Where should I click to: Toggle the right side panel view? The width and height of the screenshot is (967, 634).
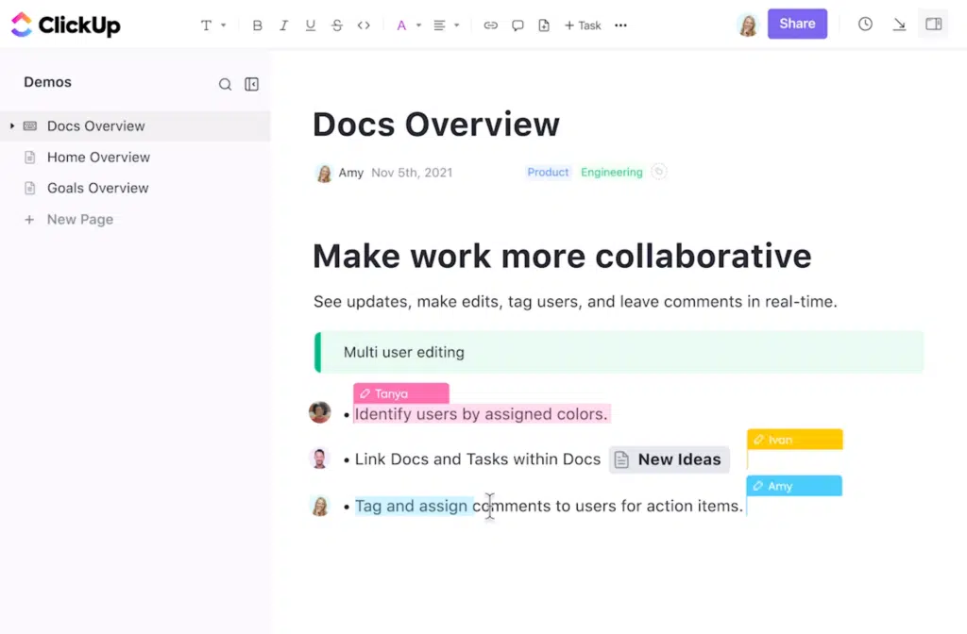pyautogui.click(x=933, y=25)
